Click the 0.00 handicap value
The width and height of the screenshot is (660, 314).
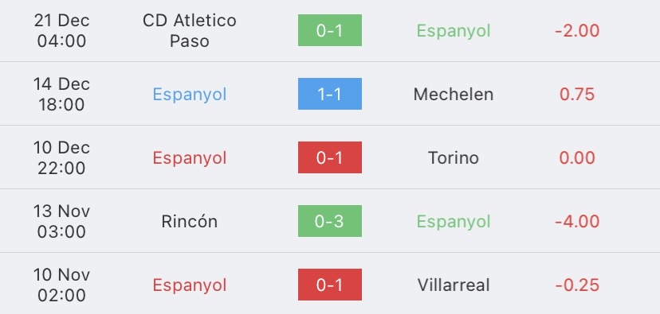click(577, 158)
